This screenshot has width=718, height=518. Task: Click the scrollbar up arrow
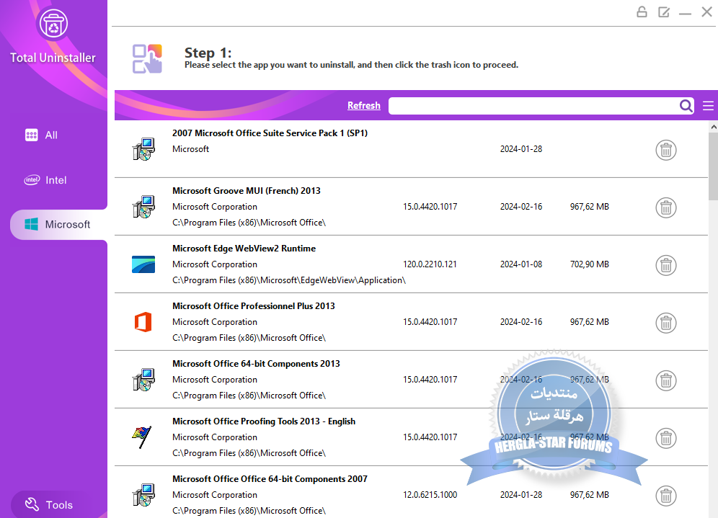pos(713,127)
